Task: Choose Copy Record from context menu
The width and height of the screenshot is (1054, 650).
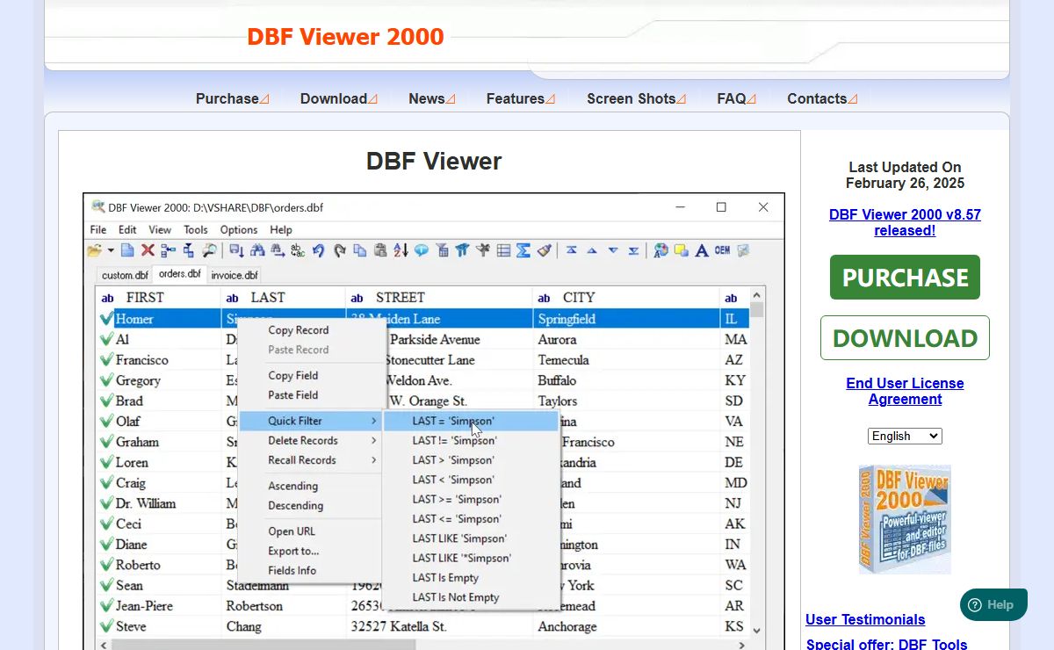Action: coord(299,330)
